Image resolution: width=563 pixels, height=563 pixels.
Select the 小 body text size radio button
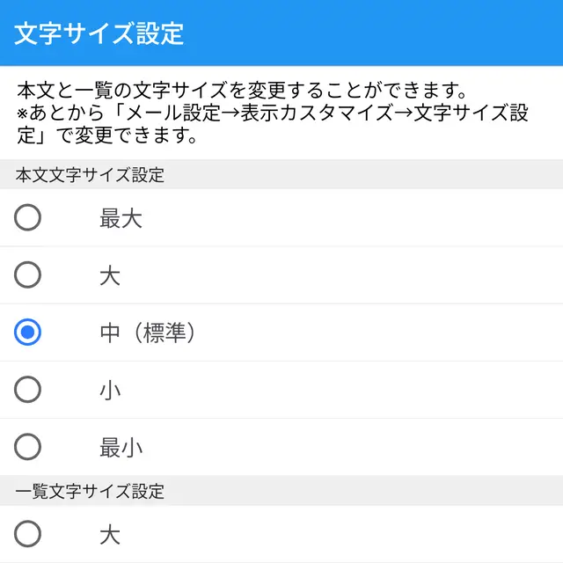point(27,389)
